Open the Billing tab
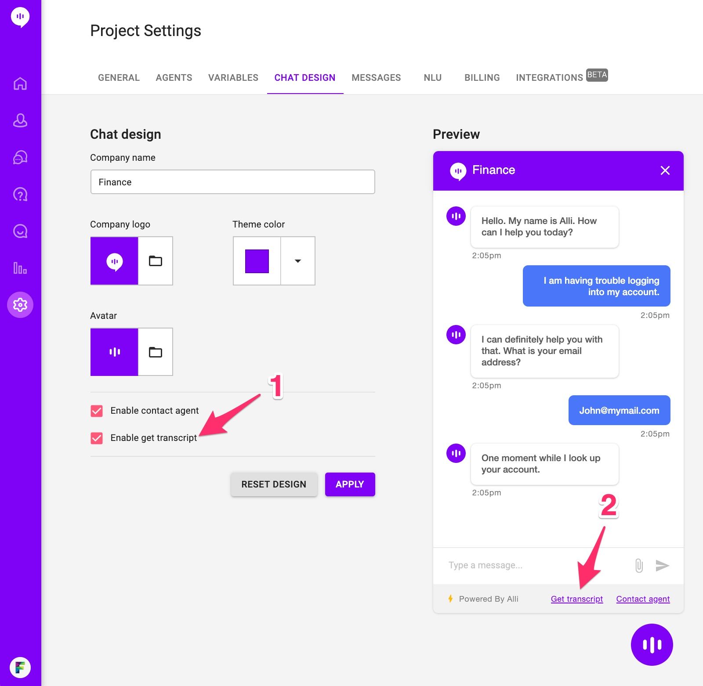Viewport: 703px width, 686px height. pyautogui.click(x=482, y=78)
